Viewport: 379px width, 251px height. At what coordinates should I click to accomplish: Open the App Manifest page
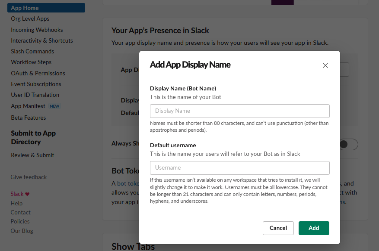pyautogui.click(x=28, y=106)
